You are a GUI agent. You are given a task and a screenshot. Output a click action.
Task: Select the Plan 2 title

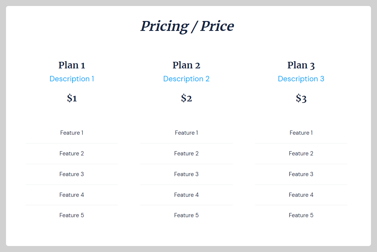pos(186,65)
